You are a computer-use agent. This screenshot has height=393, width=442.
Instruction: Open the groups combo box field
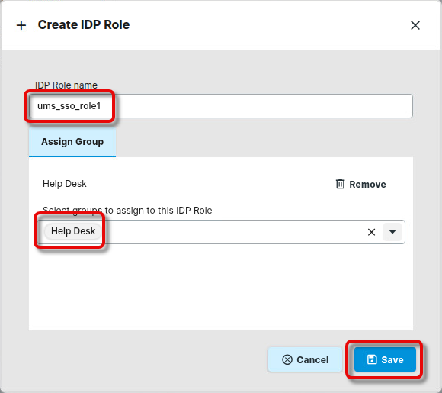[221, 232]
